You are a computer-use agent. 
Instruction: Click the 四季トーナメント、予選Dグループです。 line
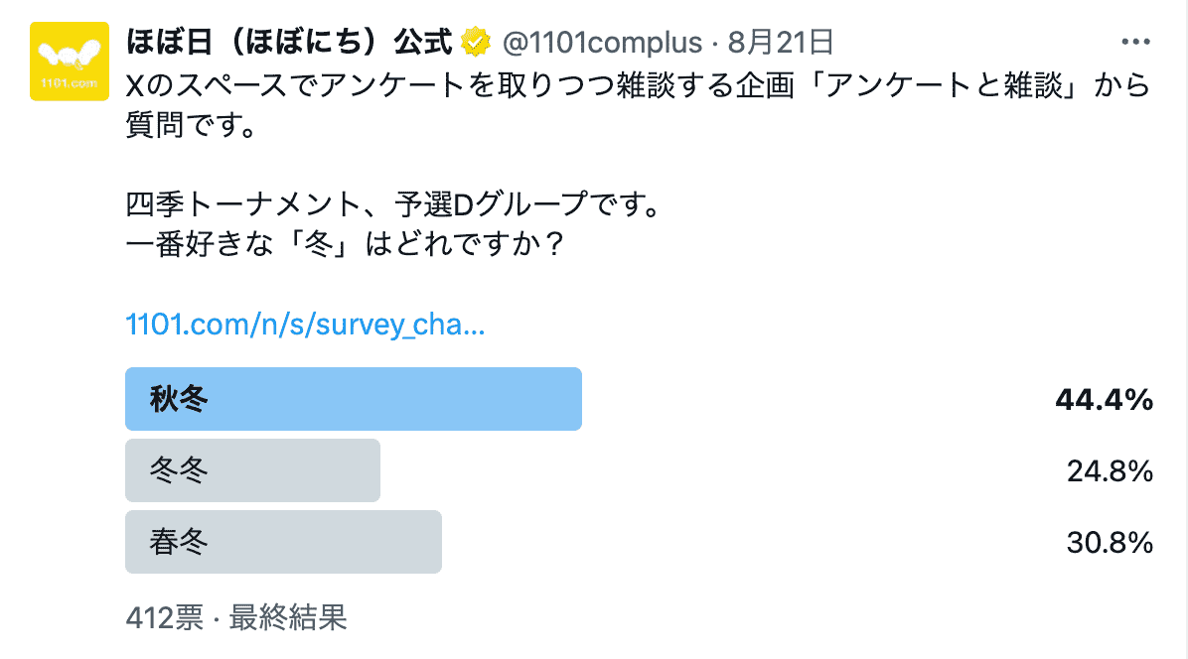click(x=393, y=207)
